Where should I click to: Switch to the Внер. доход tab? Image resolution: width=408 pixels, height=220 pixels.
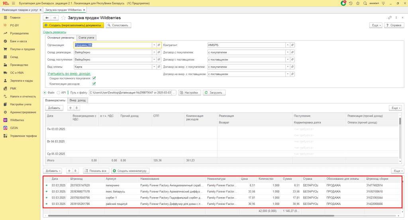(77, 100)
